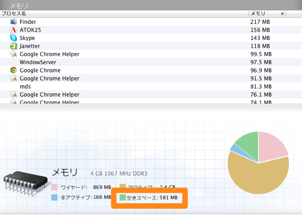
Task: Select the Finder process name
Action: click(28, 22)
